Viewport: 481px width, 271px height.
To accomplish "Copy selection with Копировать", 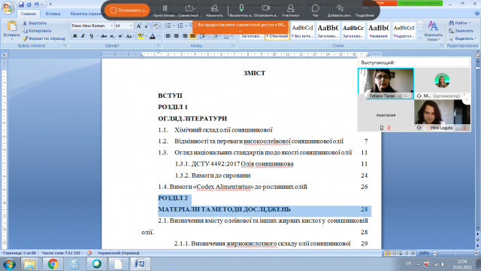I will [37, 31].
